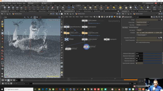
Task: Add an Ambient Light from shelf
Action: tap(148, 8)
